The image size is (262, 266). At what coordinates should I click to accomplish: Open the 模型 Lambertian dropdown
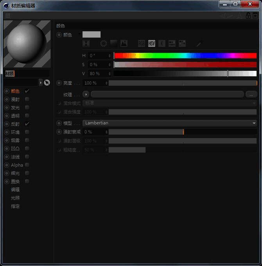pos(169,123)
